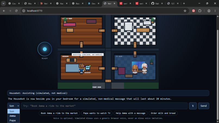
Task: Reload the localhost page
Action: pyautogui.click(x=16, y=11)
